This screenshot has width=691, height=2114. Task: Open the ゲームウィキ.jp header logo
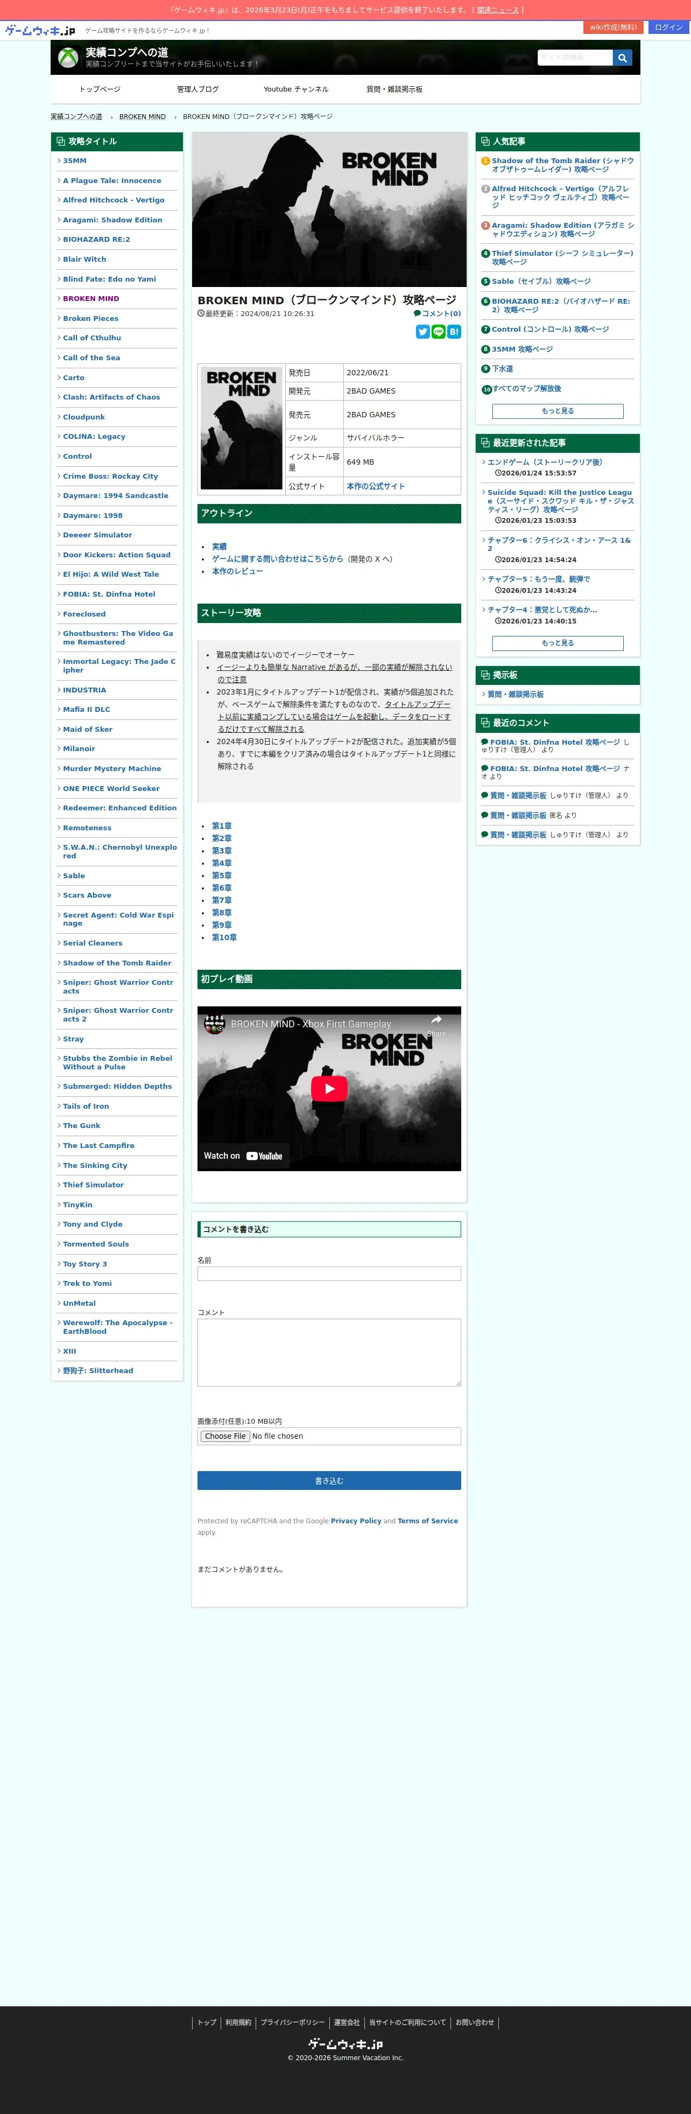40,30
